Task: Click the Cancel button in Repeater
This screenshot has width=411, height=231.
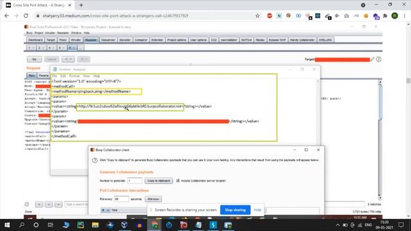Action: [x=51, y=59]
